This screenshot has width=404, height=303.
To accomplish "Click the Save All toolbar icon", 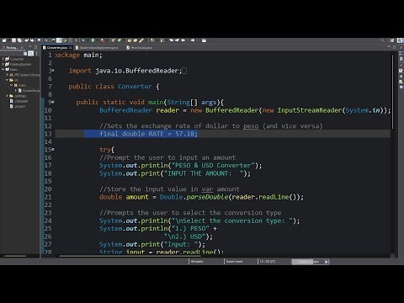I will (19, 40).
